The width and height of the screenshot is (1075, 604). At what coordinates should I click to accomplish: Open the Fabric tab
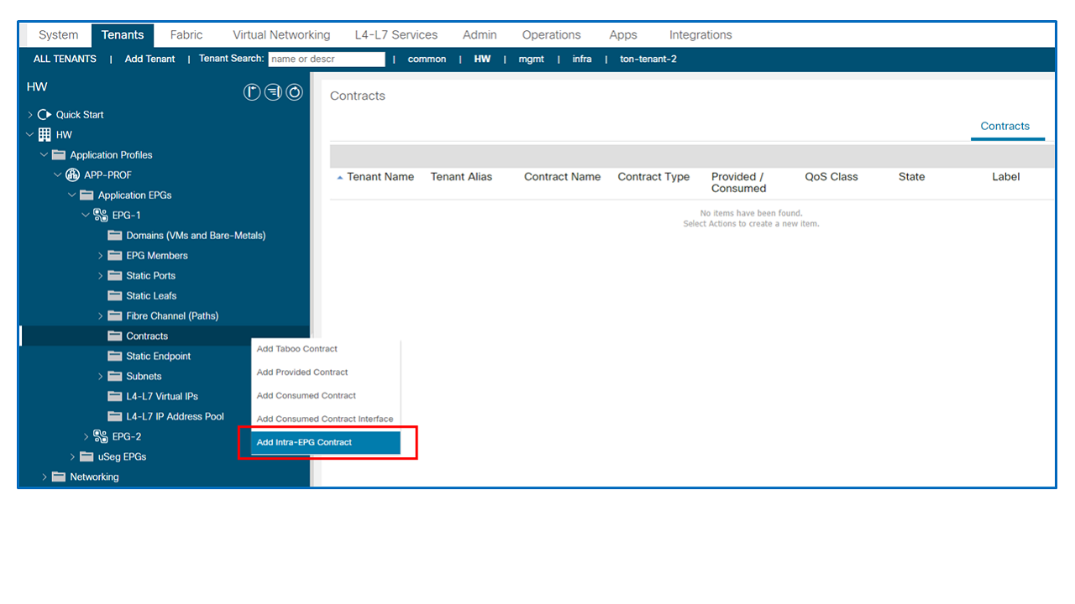coord(186,35)
